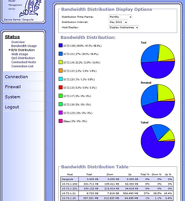Click the dark blue 10.72.1.100 legend swatch

(60, 45)
